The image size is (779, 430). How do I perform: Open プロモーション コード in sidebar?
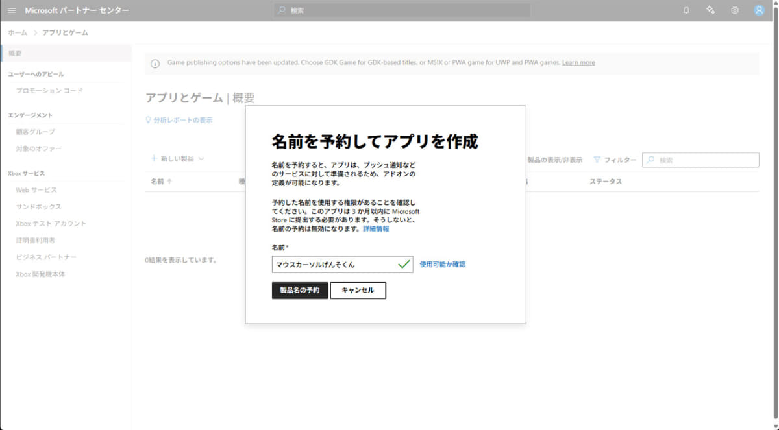[x=49, y=91]
